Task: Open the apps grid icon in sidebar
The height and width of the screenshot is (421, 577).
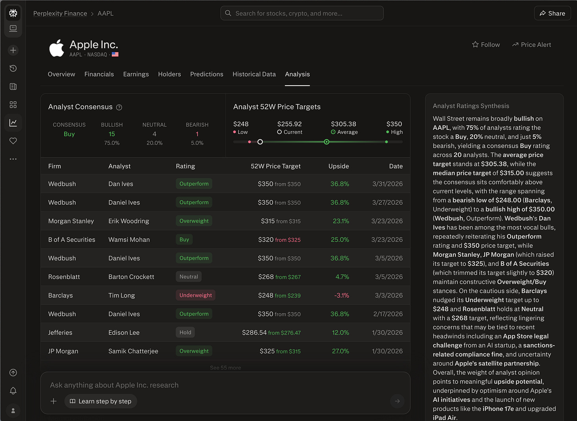Action: click(x=13, y=105)
